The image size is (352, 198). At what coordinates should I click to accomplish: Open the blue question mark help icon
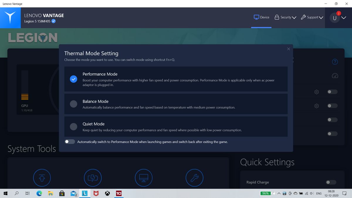[x=335, y=62]
